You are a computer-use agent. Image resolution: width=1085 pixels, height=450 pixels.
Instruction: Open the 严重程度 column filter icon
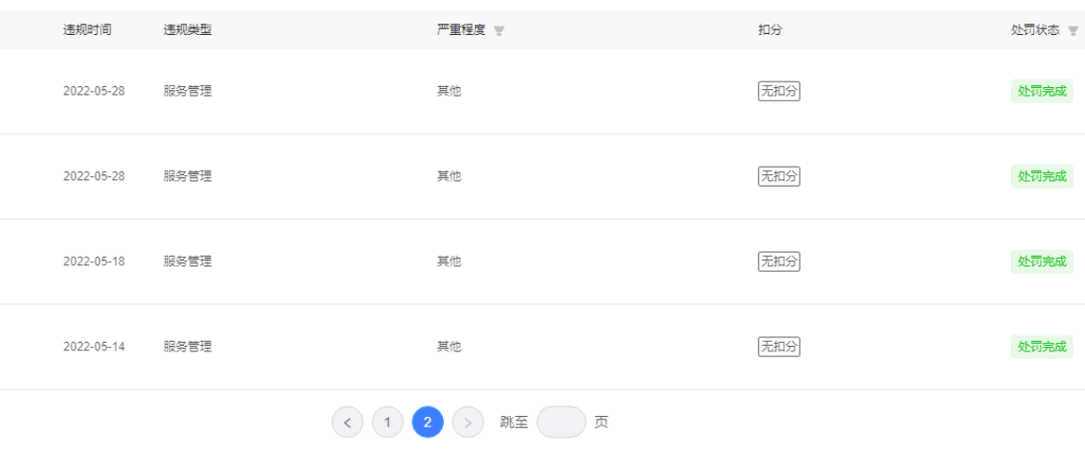pyautogui.click(x=499, y=30)
